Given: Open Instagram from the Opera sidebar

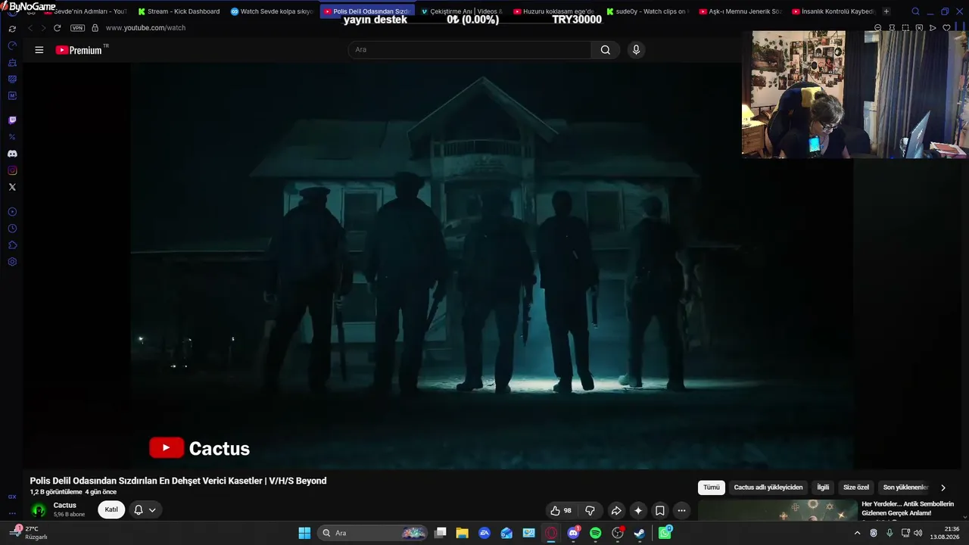Looking at the screenshot, I should coord(12,170).
